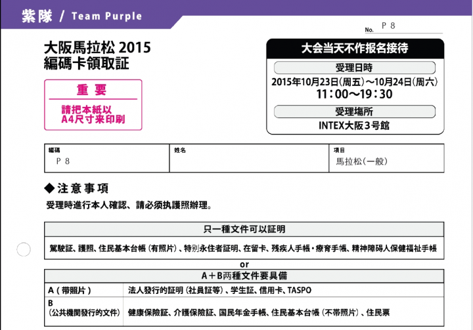
Task: Click the '紫隊 / Team Purple' header text
Action: 81,16
